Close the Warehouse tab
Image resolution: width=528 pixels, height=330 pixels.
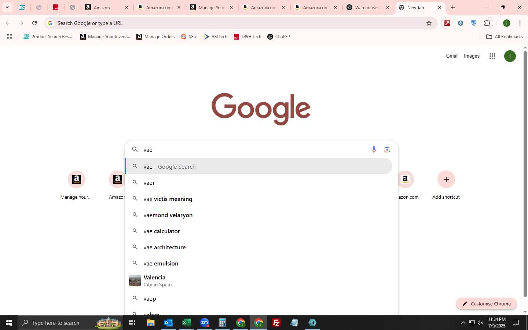[x=388, y=7]
